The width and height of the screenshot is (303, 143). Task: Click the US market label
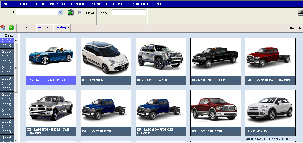[26, 28]
